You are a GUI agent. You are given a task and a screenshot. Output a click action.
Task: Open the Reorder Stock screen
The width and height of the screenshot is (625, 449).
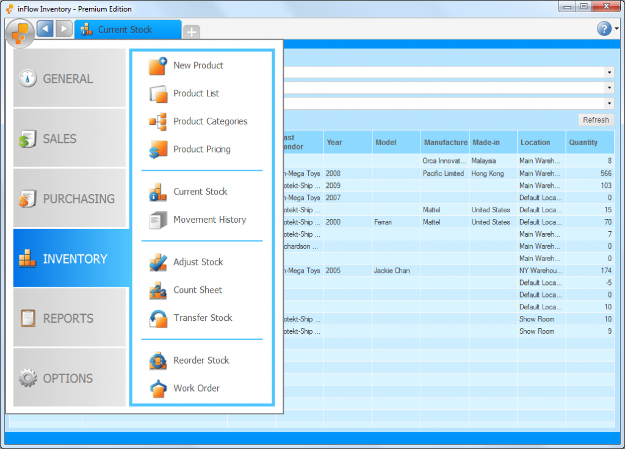pos(157,360)
